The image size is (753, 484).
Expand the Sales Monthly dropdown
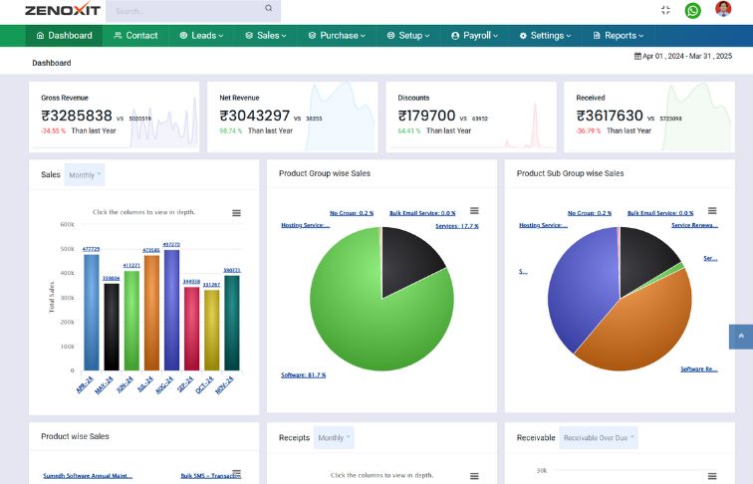[x=85, y=175]
